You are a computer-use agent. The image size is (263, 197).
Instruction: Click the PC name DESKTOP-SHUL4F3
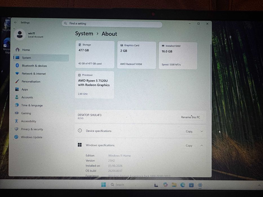(90, 115)
